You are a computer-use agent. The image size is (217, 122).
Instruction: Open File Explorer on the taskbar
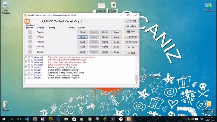[66, 119]
